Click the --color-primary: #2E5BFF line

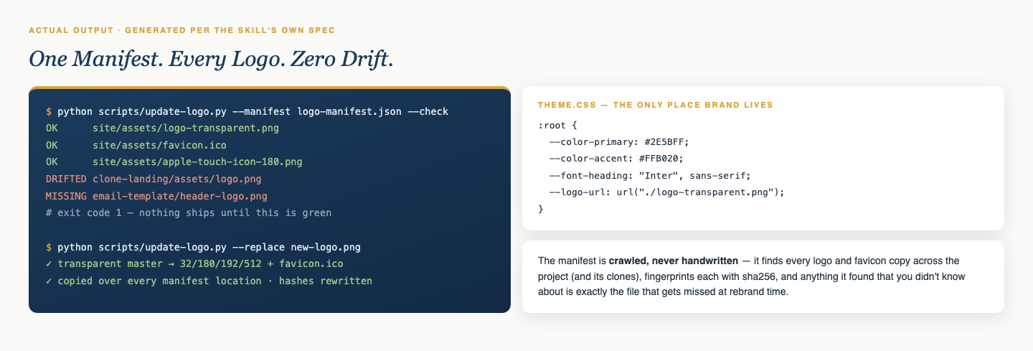(x=618, y=141)
